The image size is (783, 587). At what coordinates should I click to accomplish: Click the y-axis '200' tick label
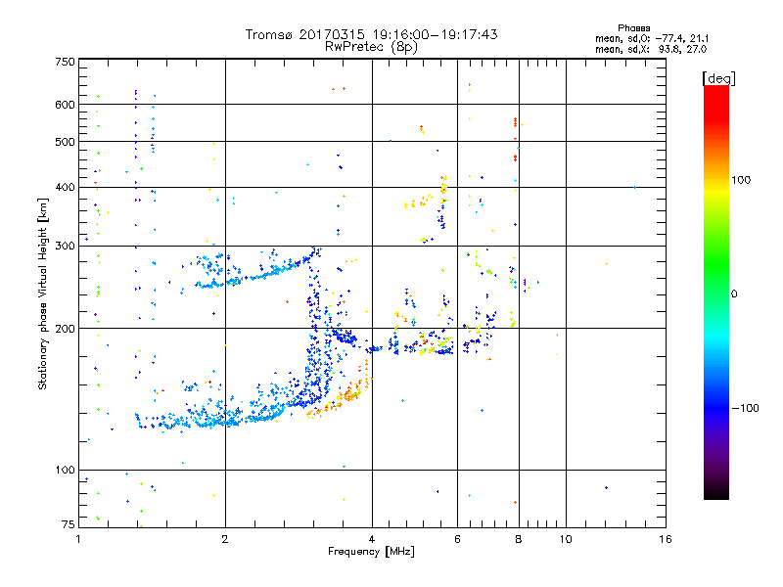pos(66,329)
